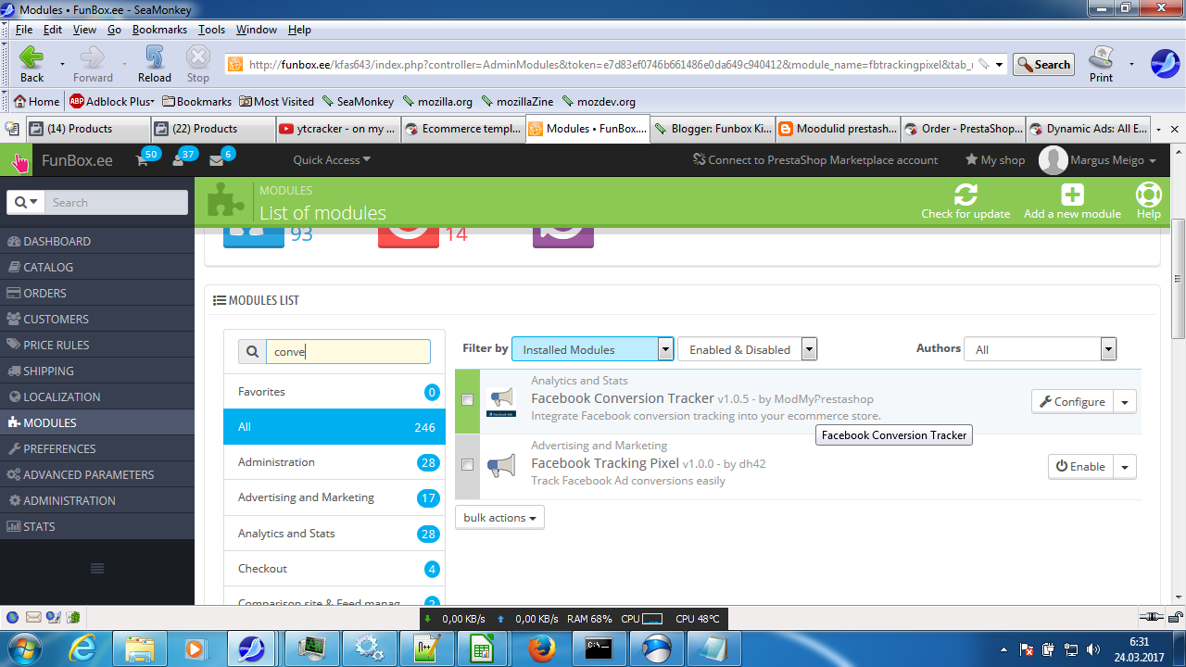Open Enabled & Disabled filter dropdown

[x=747, y=349]
